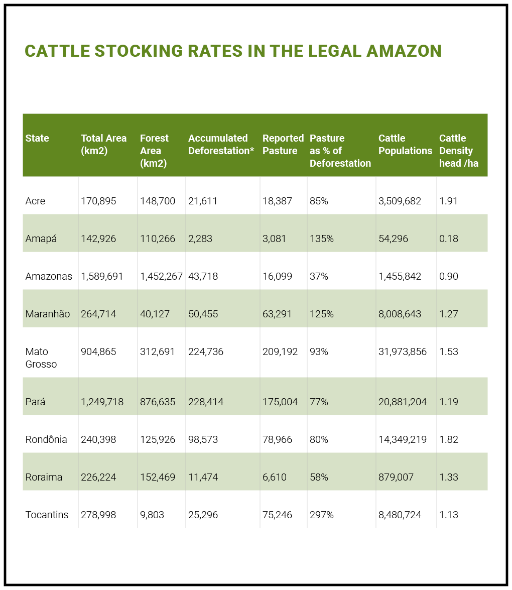The width and height of the screenshot is (512, 590).
Task: Select the Cattle Populations column header
Action: [405, 145]
